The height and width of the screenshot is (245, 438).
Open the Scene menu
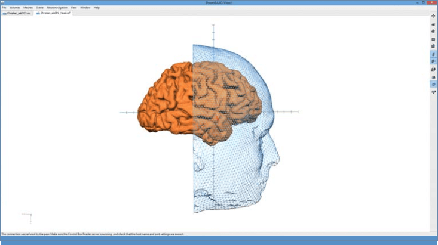pos(39,8)
